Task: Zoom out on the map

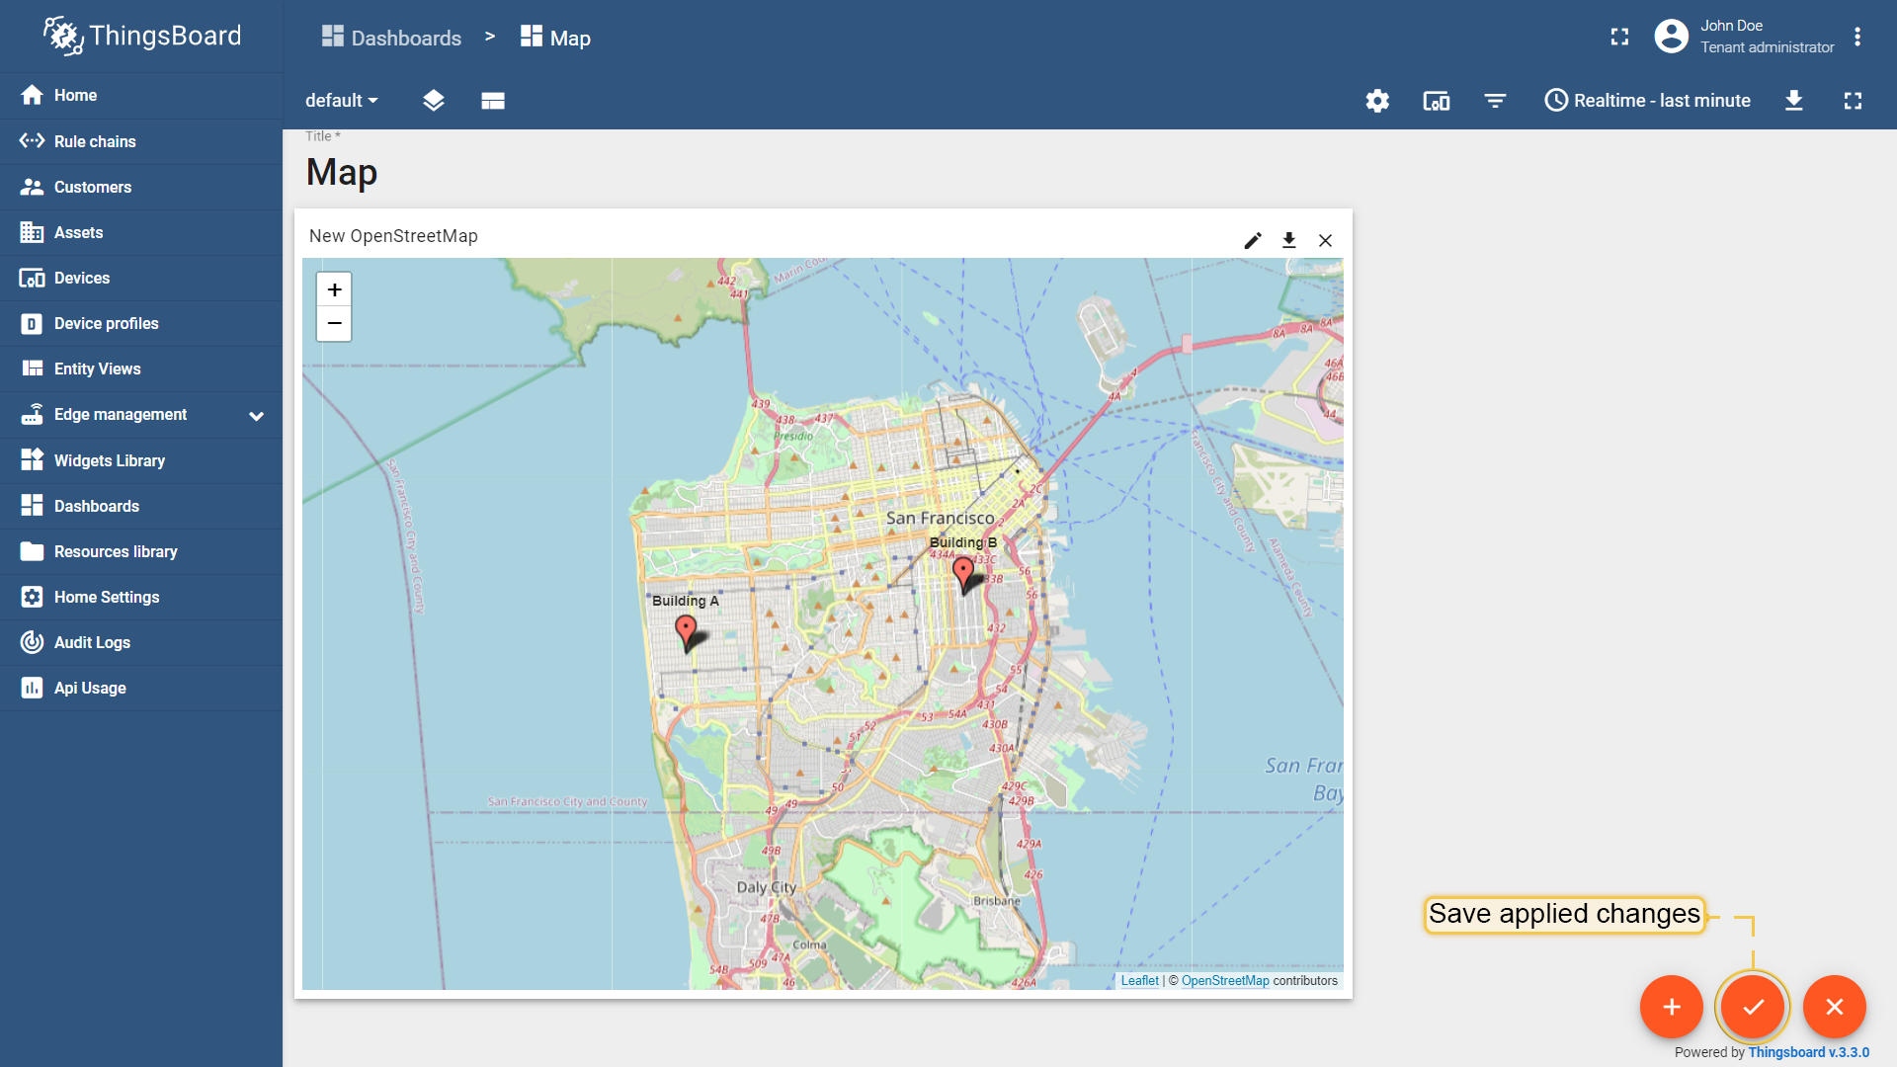Action: click(x=334, y=323)
